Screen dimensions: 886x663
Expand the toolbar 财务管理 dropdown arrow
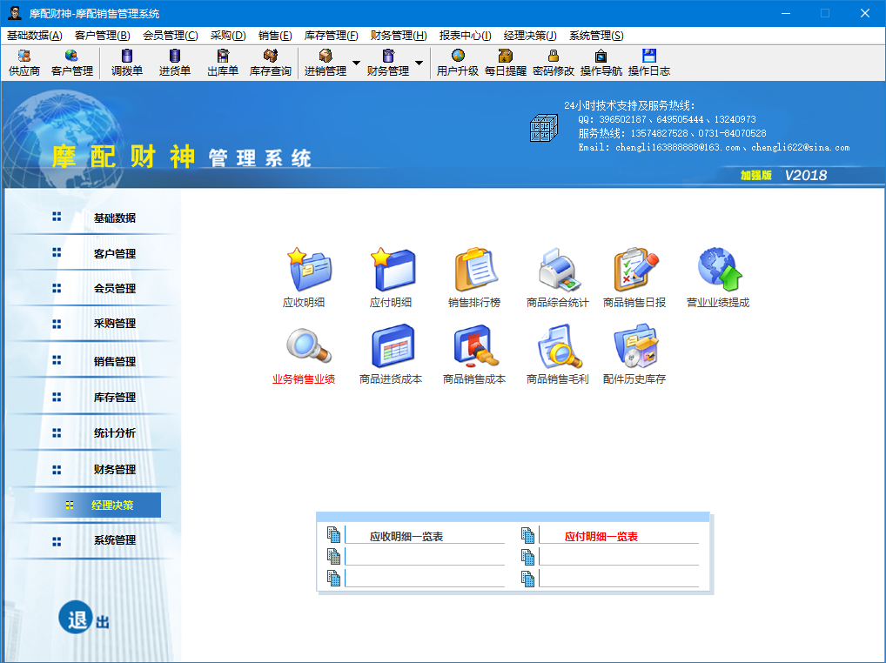[x=420, y=63]
